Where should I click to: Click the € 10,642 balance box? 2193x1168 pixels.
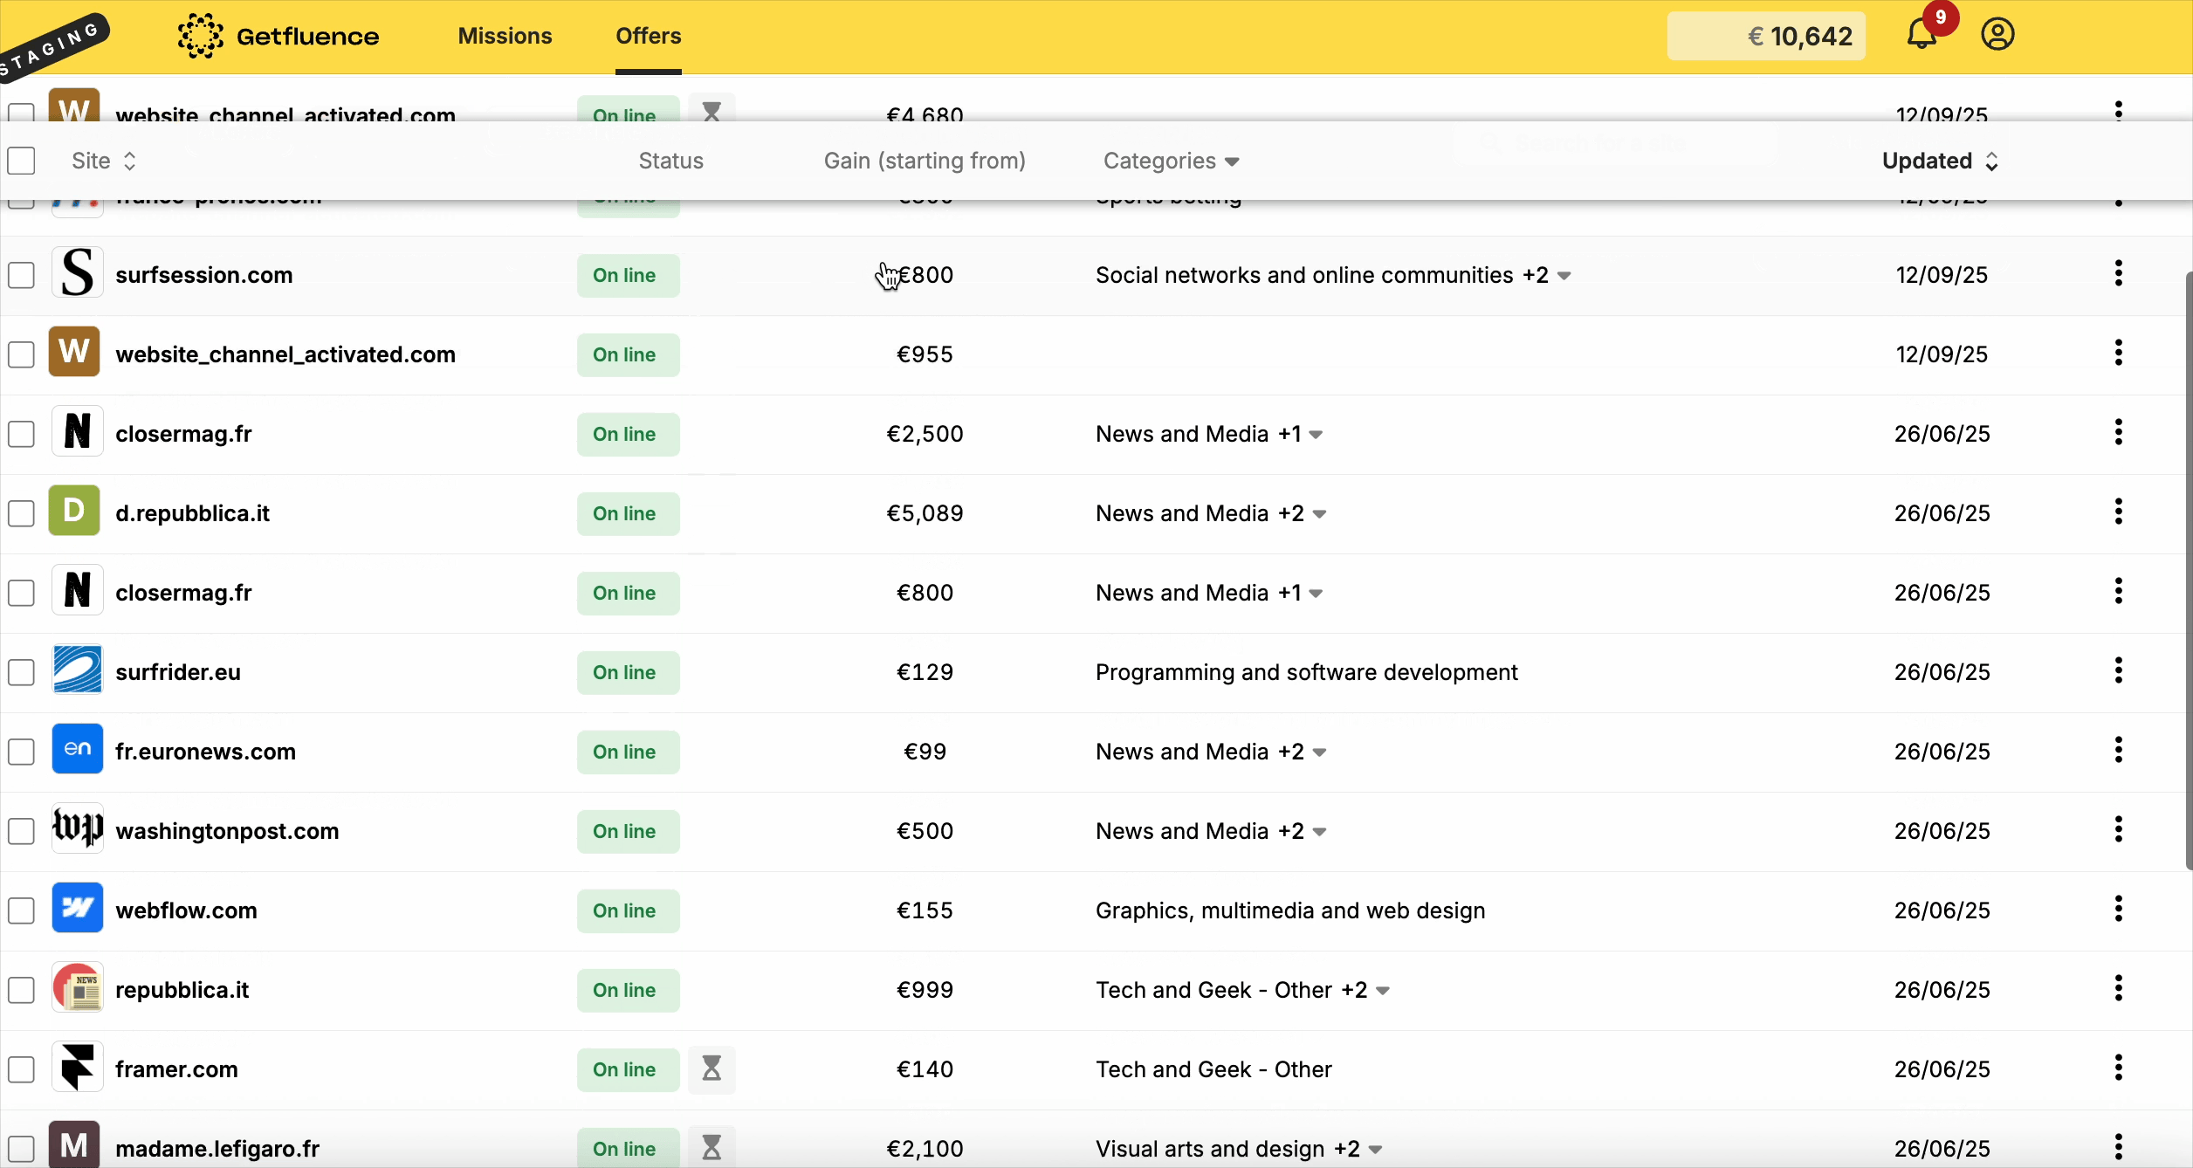(1765, 36)
